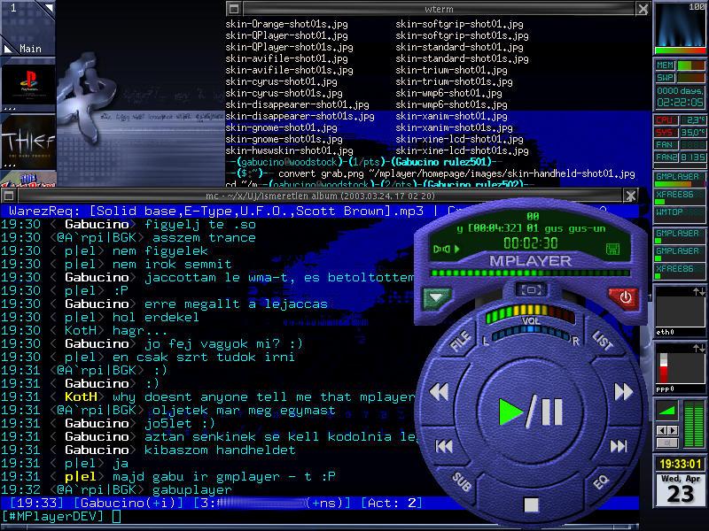Click the MPlayer green seek progress bar
Screen dimensions: 709x531
click(530, 273)
